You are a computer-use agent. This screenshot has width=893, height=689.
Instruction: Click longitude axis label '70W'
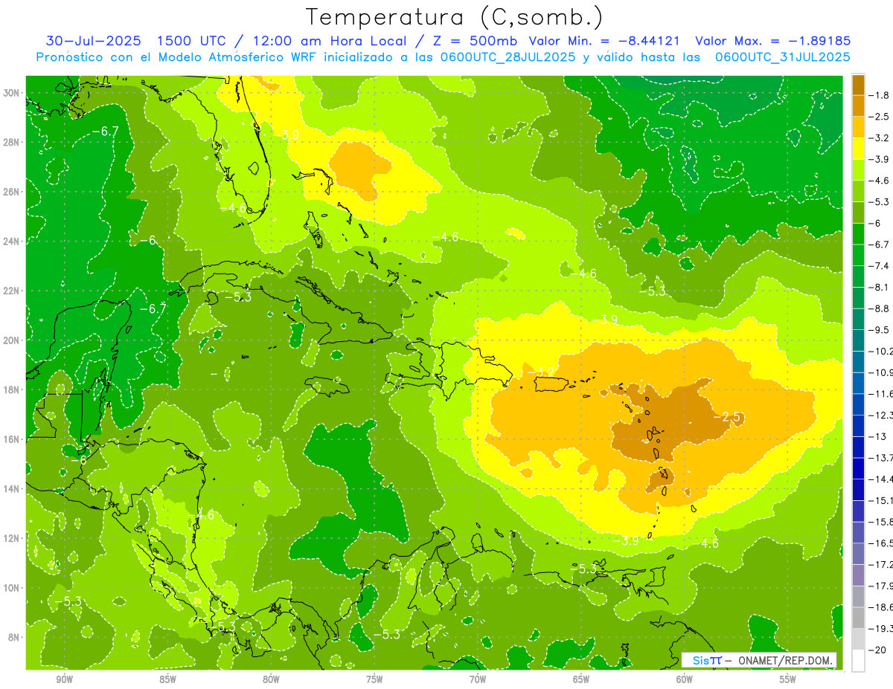[478, 679]
